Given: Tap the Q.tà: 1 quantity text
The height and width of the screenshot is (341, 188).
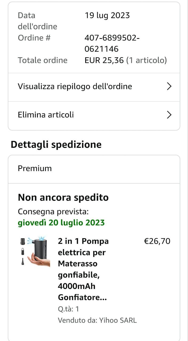Looking at the screenshot, I should (x=68, y=309).
